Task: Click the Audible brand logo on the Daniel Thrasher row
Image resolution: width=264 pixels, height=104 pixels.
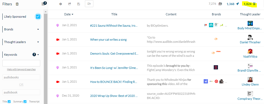Action: click(x=216, y=39)
